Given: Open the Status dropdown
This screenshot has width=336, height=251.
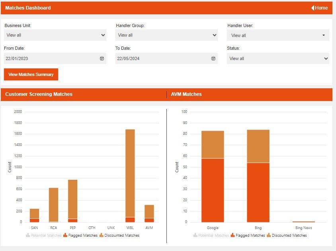Looking at the screenshot, I should pyautogui.click(x=278, y=58).
